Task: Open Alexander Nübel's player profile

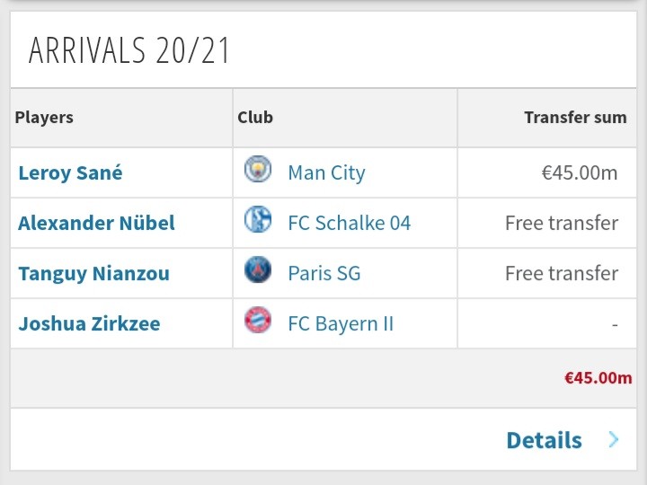Action: click(96, 223)
